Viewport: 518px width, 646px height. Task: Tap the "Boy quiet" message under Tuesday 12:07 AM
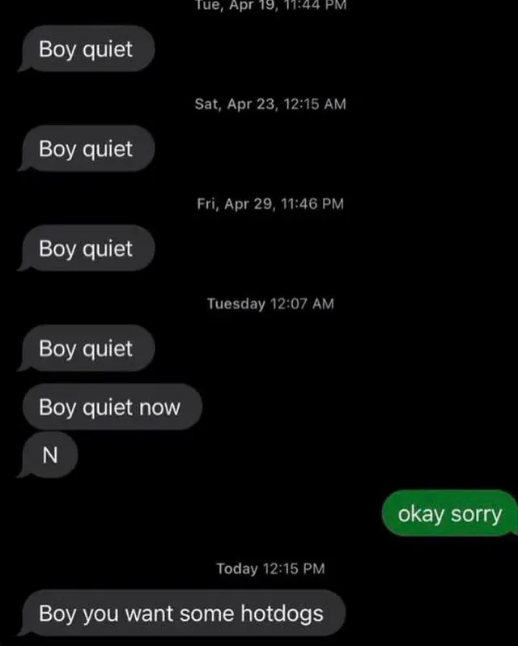pos(88,348)
